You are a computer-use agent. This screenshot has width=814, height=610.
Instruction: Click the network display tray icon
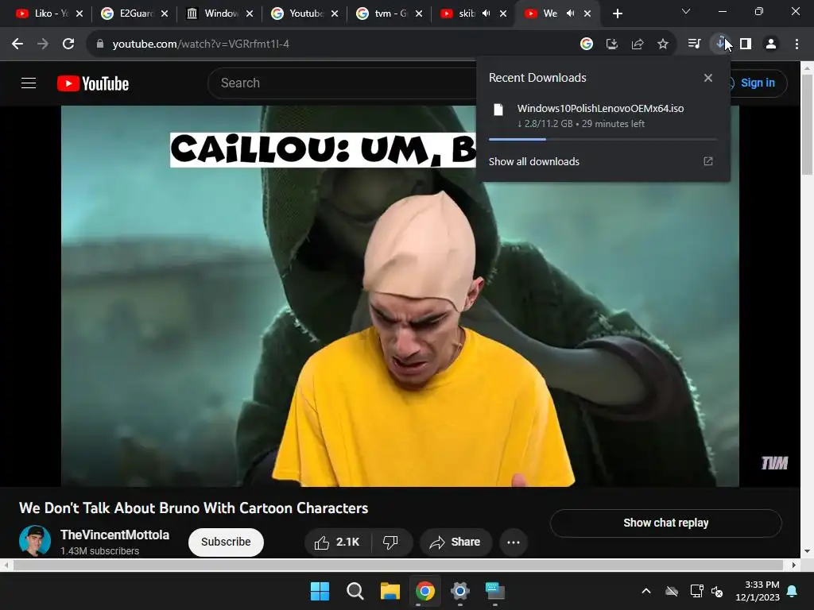(x=696, y=591)
